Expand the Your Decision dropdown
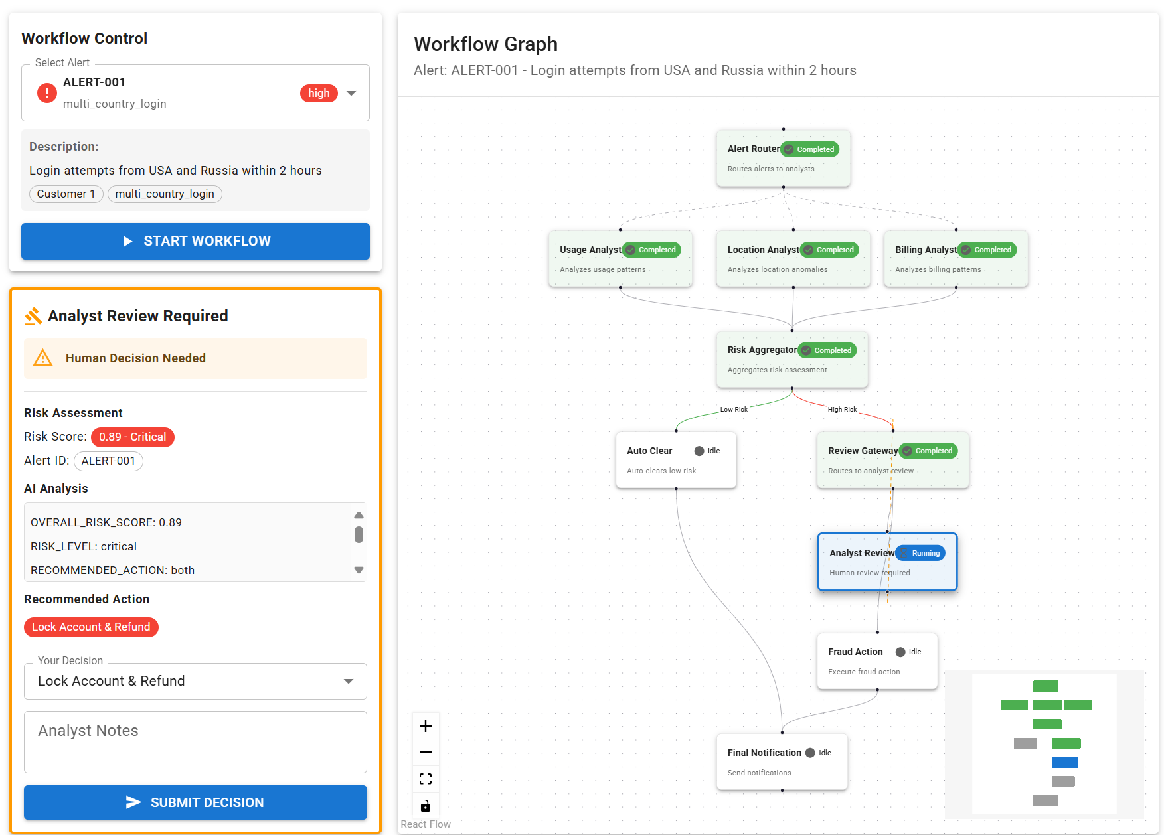 coord(348,681)
